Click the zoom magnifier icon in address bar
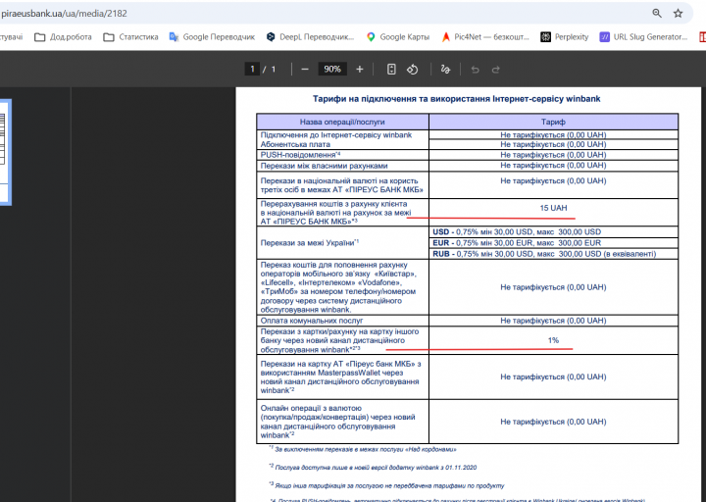This screenshot has height=502, width=706. (657, 13)
